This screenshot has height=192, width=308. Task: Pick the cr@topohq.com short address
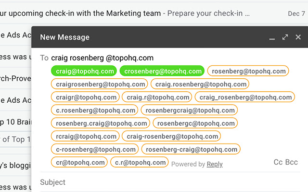80,162
